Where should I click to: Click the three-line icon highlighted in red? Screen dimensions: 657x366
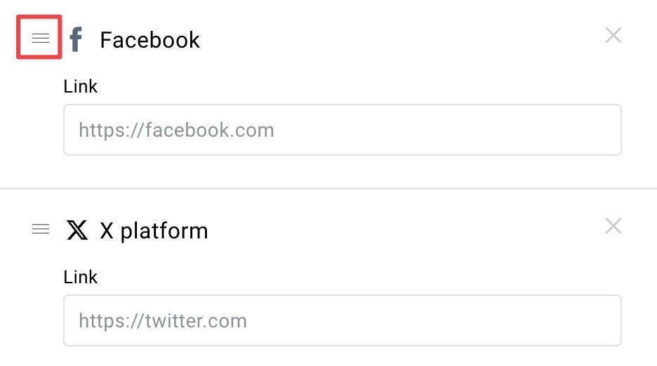[x=41, y=38]
